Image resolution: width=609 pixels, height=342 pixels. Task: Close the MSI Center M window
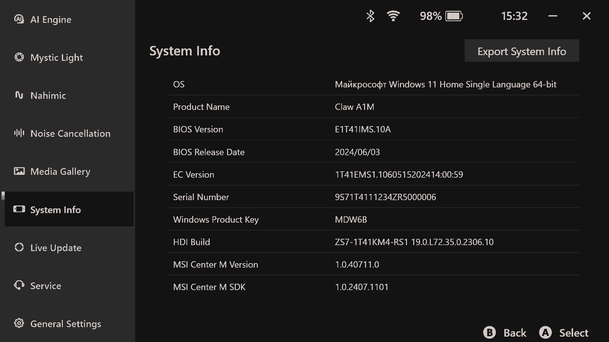(x=586, y=16)
